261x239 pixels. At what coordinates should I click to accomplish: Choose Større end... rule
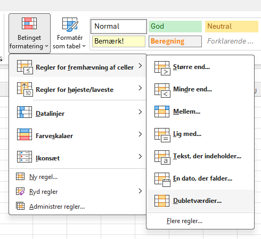pos(200,67)
